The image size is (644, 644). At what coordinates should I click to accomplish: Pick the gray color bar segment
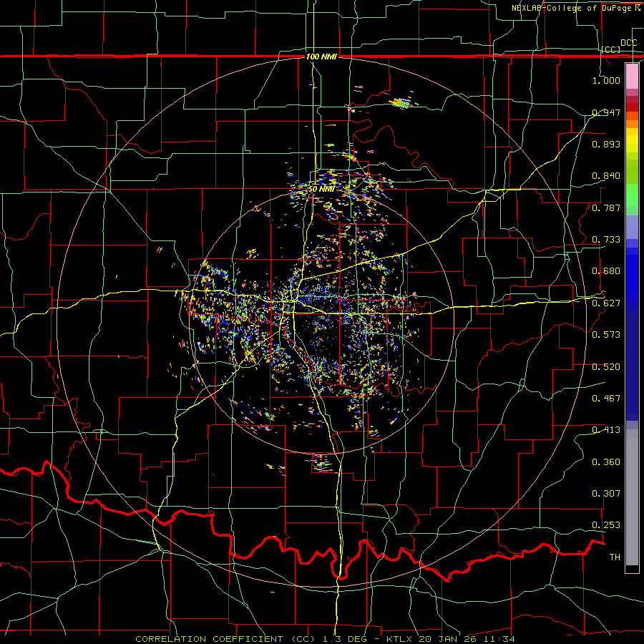pyautogui.click(x=632, y=497)
